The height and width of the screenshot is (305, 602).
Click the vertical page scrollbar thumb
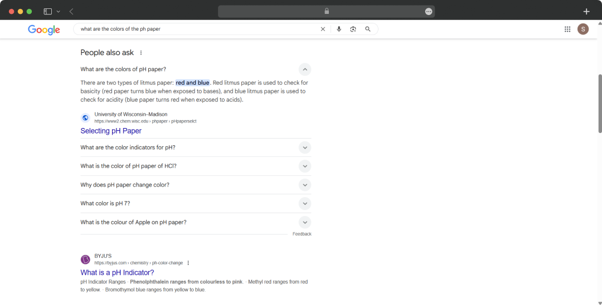click(x=600, y=104)
